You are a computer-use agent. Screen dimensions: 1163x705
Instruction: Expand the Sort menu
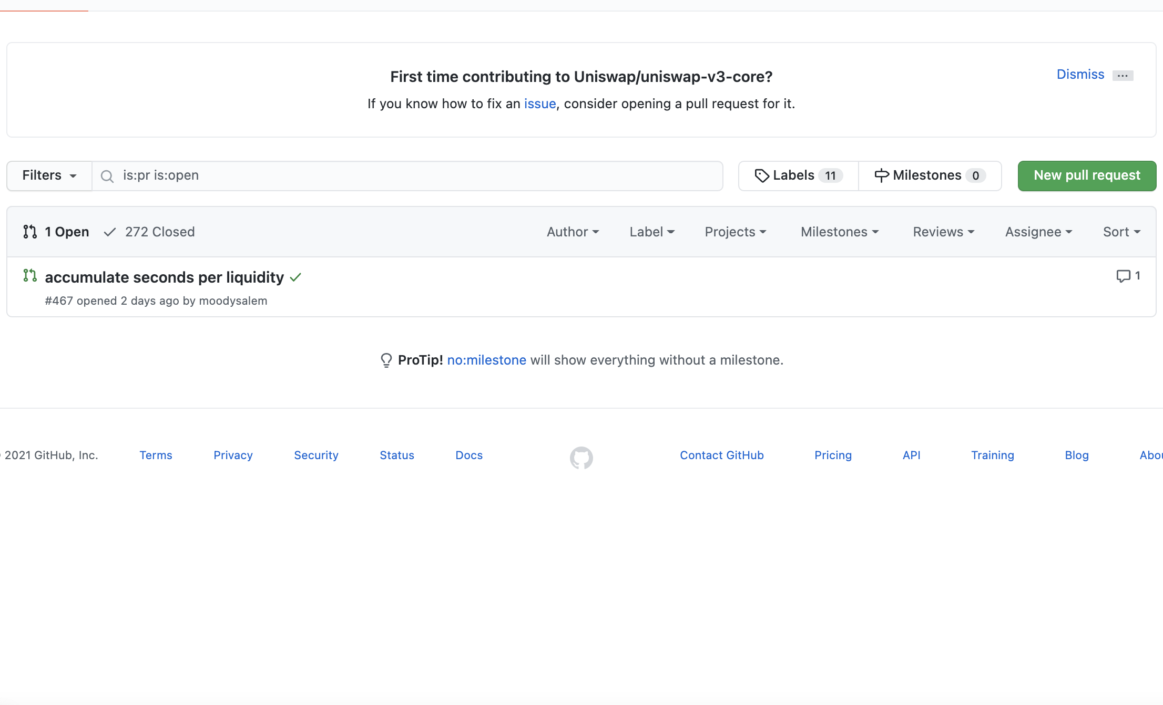[x=1121, y=232]
